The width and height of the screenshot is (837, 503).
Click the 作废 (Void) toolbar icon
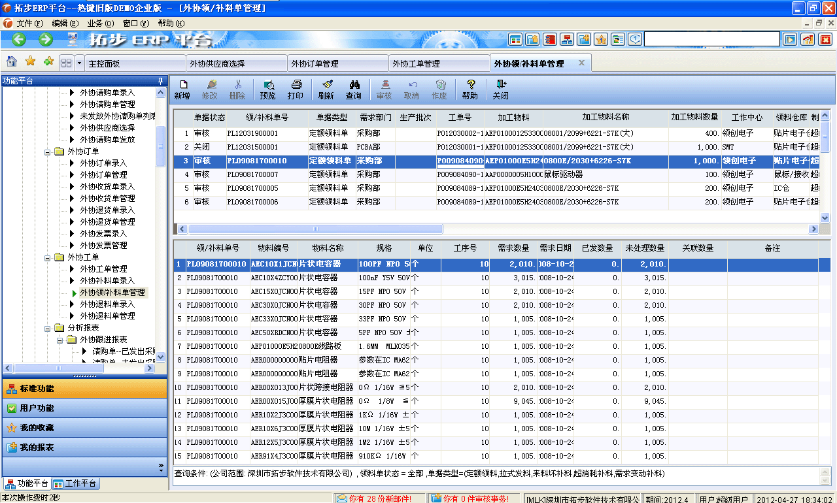441,88
